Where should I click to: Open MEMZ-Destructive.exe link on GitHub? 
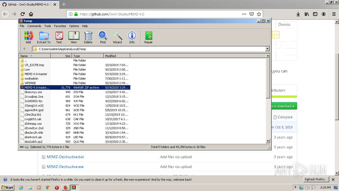[x=65, y=167]
